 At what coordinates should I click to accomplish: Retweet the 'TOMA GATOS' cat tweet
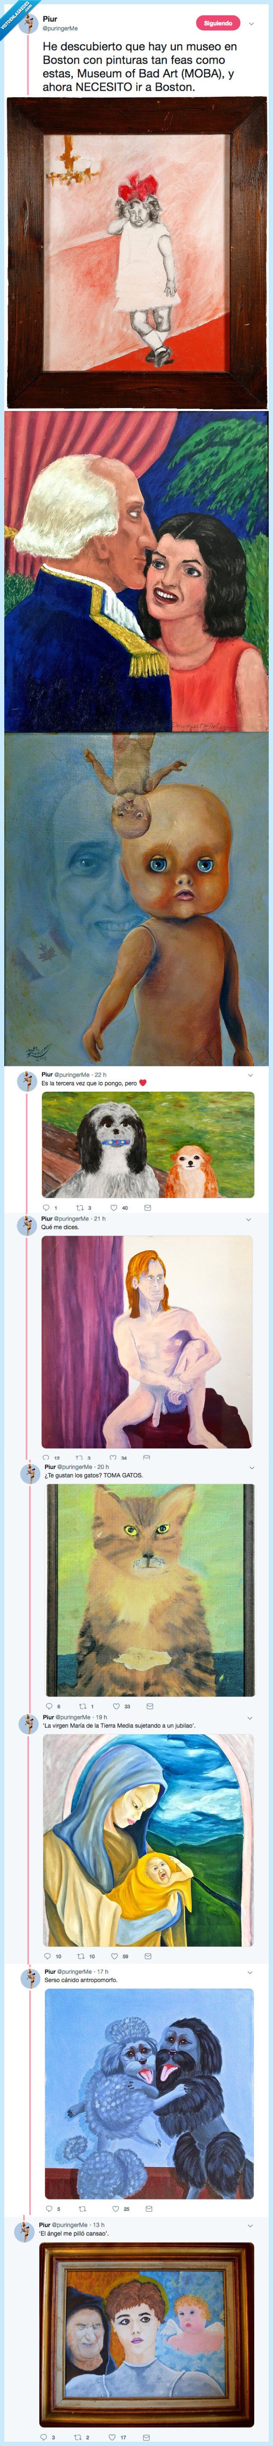83,1706
